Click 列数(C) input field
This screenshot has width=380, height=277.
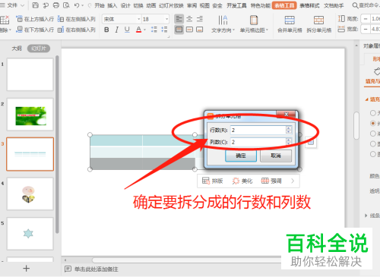click(258, 142)
